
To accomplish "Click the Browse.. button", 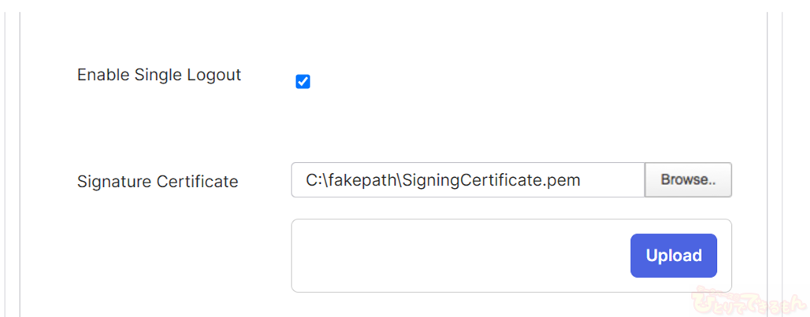I will [688, 180].
